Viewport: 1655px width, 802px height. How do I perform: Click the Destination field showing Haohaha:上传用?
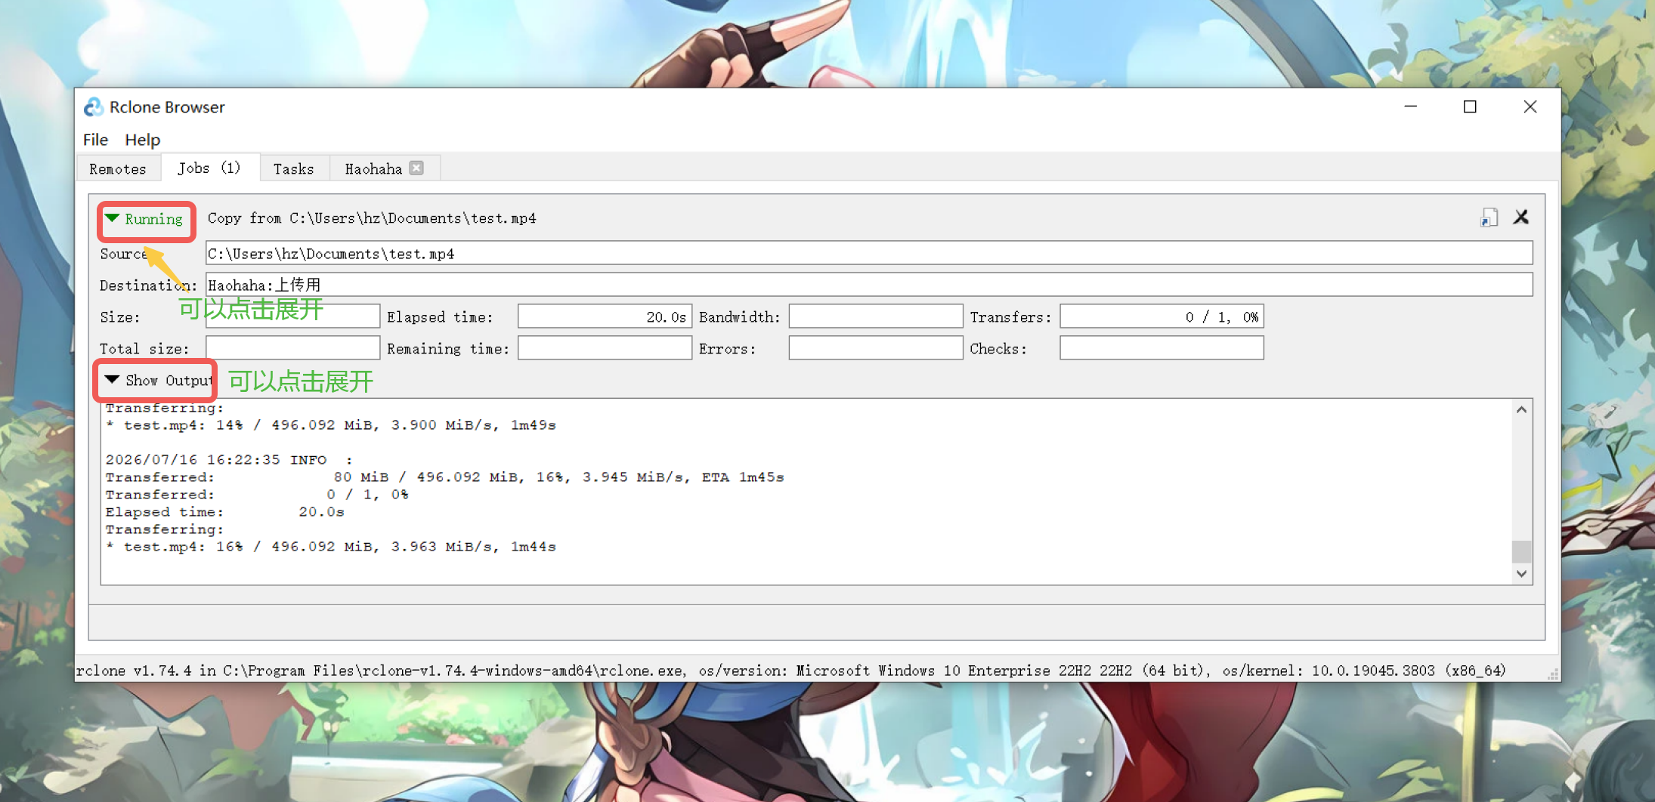869,285
